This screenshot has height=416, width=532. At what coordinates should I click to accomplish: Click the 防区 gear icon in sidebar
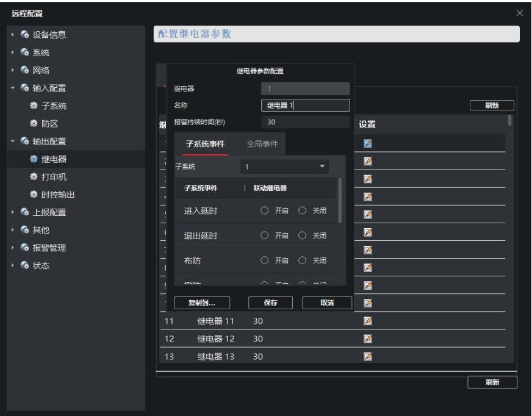pyautogui.click(x=34, y=123)
